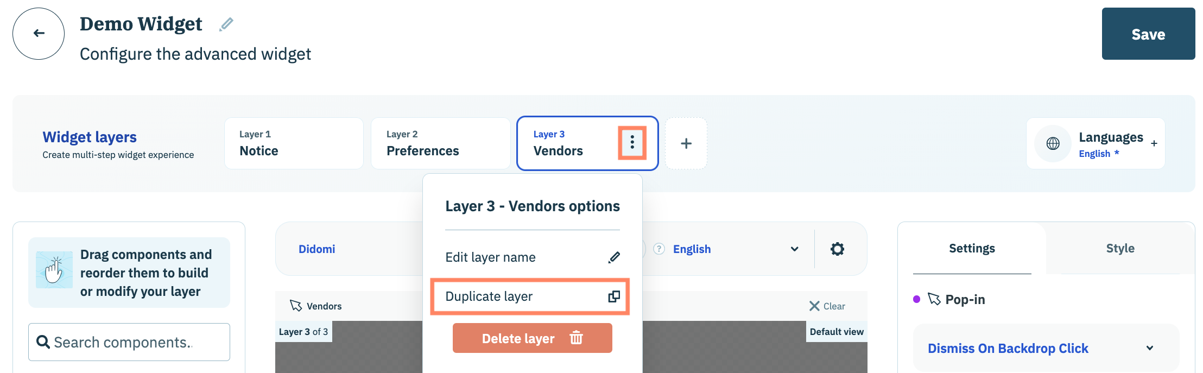Viewport: 1203px width, 373px height.
Task: Select the Layer 1 Notice layer
Action: click(x=294, y=143)
